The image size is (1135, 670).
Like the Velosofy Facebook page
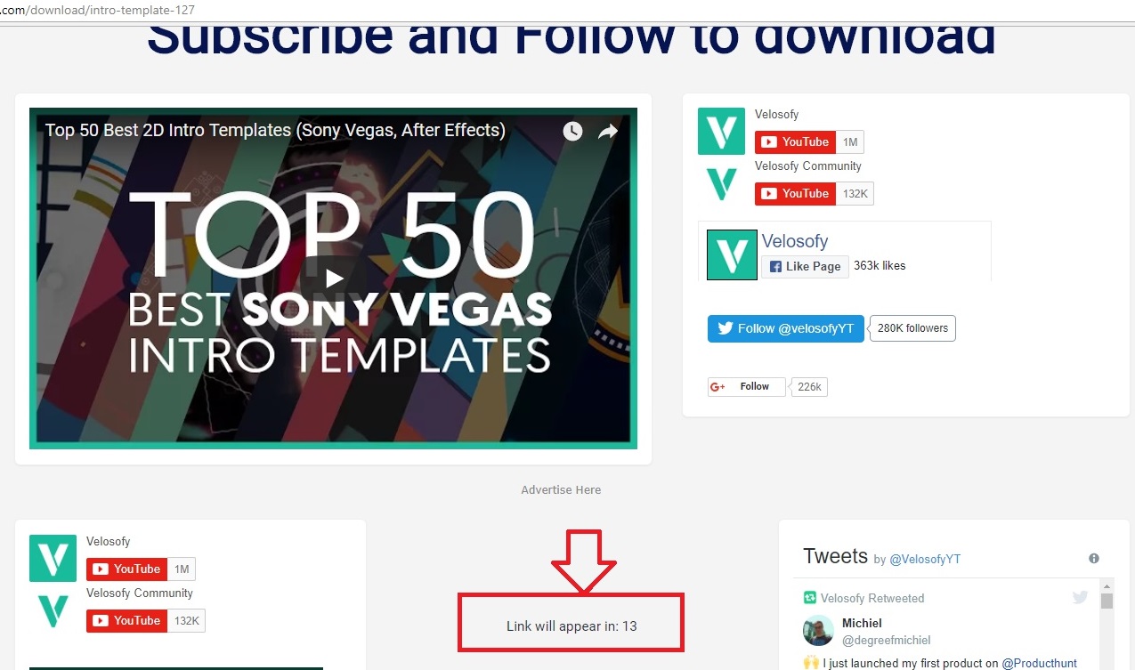tap(804, 266)
